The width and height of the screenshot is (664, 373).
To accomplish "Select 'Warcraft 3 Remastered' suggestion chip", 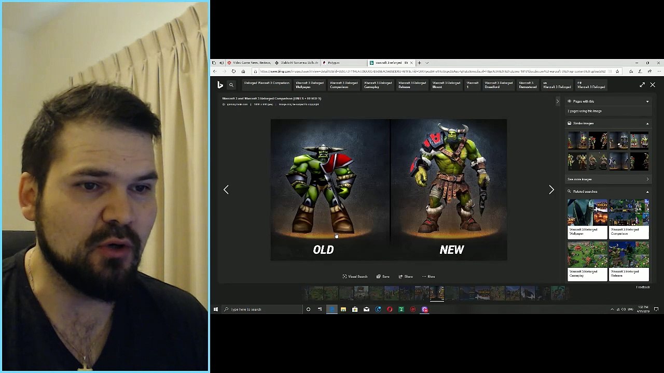I will [528, 85].
